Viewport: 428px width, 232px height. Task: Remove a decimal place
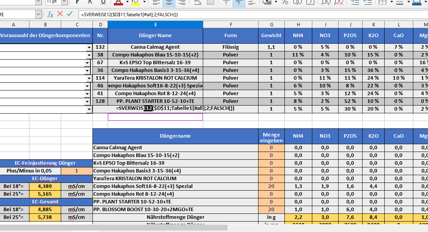339,2
